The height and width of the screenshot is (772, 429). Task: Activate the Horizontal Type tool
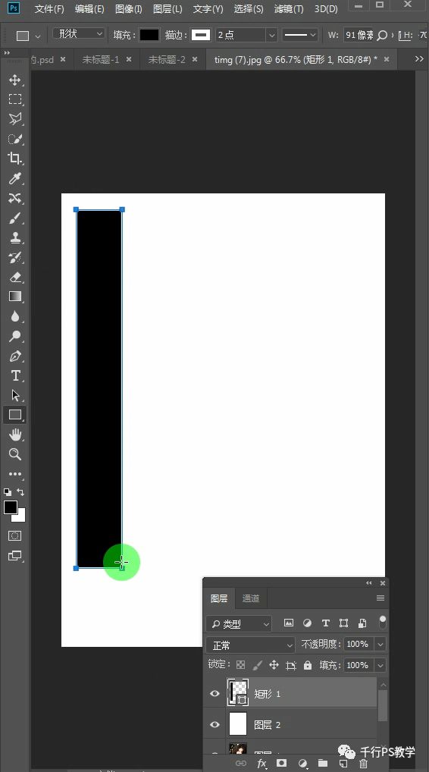[14, 375]
